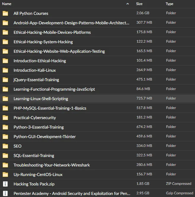Click the Python-GUI-Development-Tkinter folder name
Screen dimensions: 195x197
[45, 137]
